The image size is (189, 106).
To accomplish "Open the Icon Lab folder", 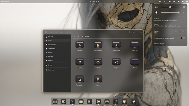I will [x=135, y=45].
